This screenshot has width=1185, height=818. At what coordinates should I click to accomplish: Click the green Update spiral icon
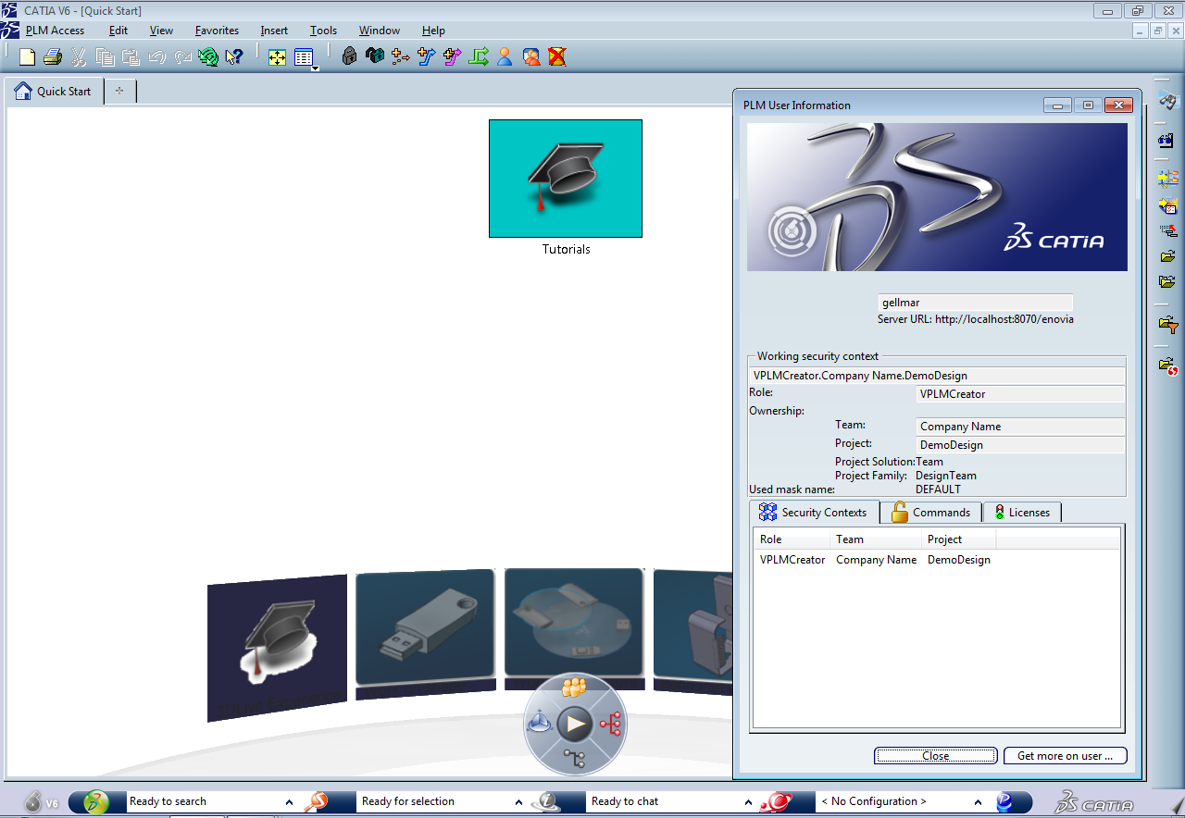pos(208,57)
